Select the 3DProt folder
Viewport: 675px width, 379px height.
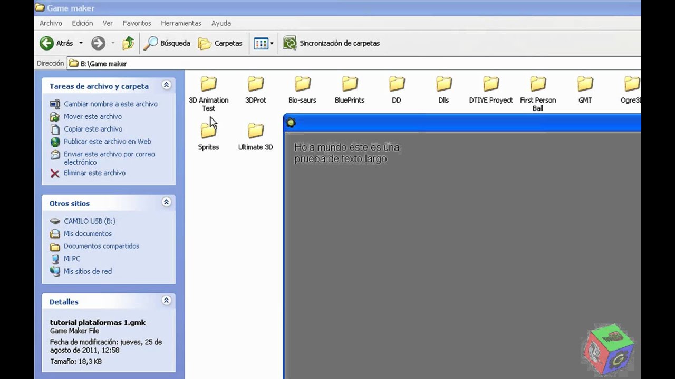point(256,89)
